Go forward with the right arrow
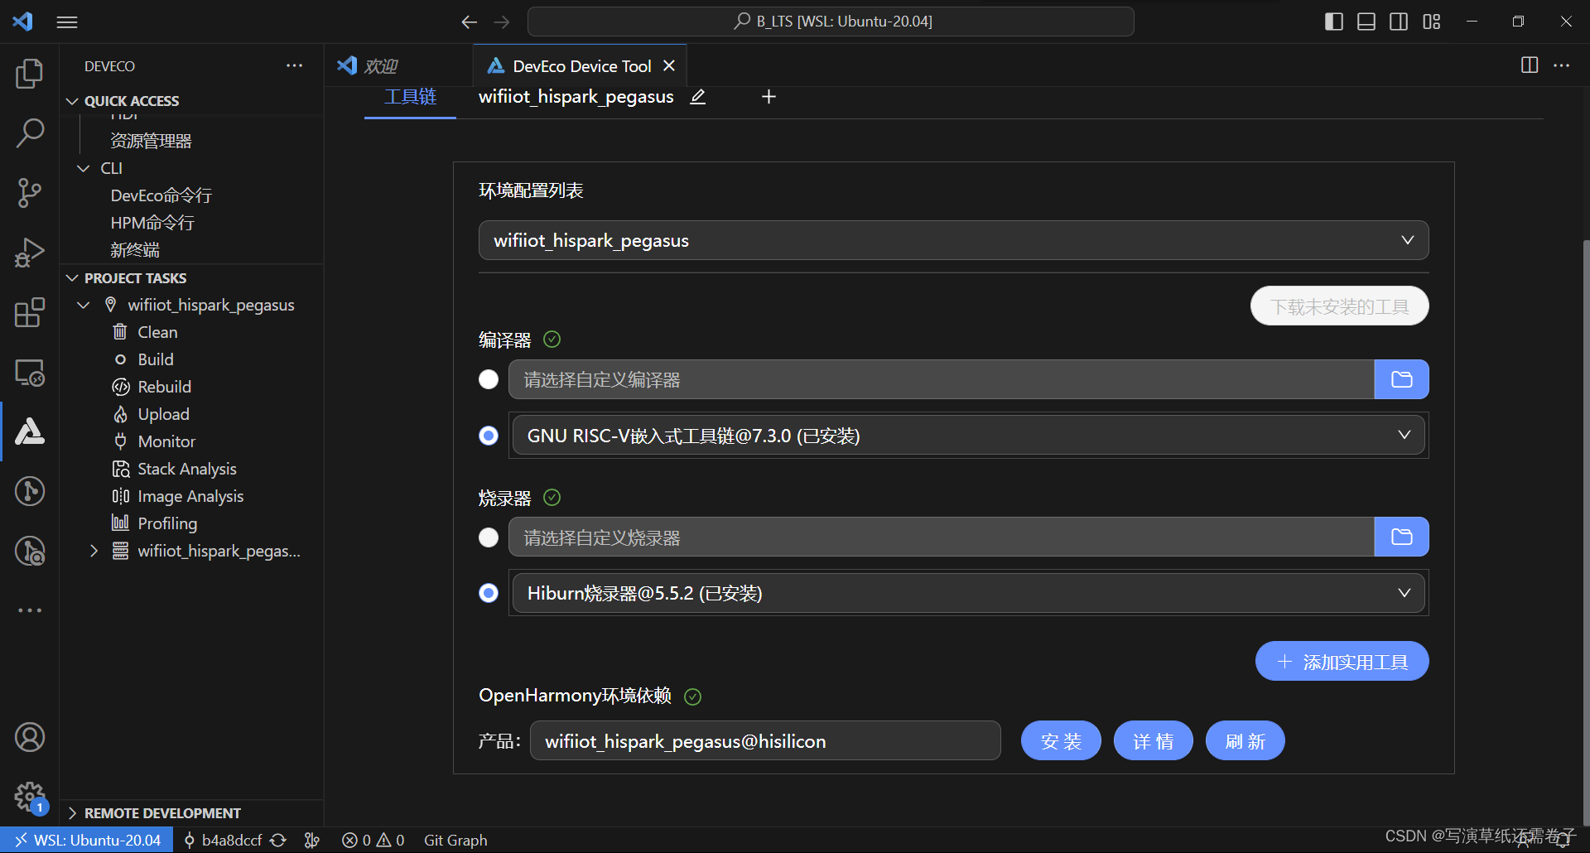Viewport: 1590px width, 853px height. coord(502,22)
